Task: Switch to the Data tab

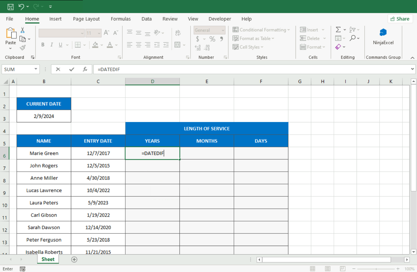Action: tap(147, 19)
